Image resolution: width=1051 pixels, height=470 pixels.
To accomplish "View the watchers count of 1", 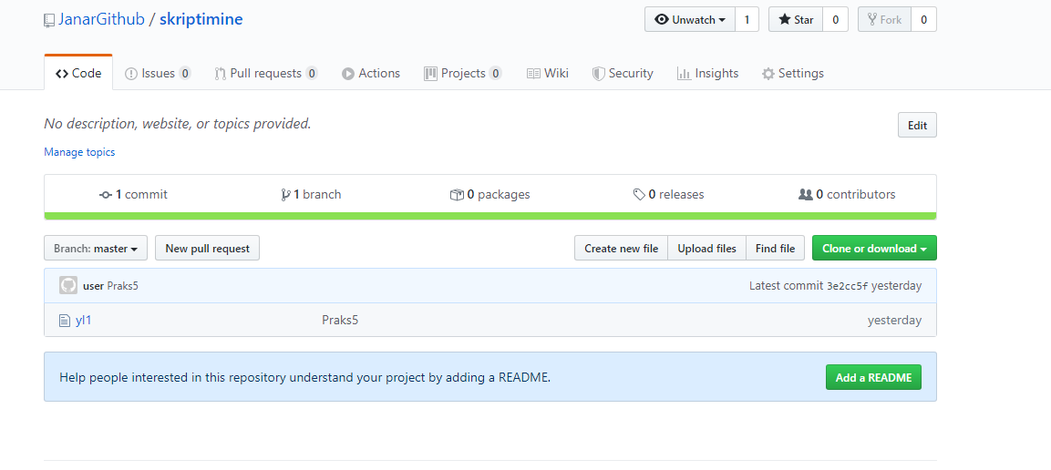I will coord(747,19).
